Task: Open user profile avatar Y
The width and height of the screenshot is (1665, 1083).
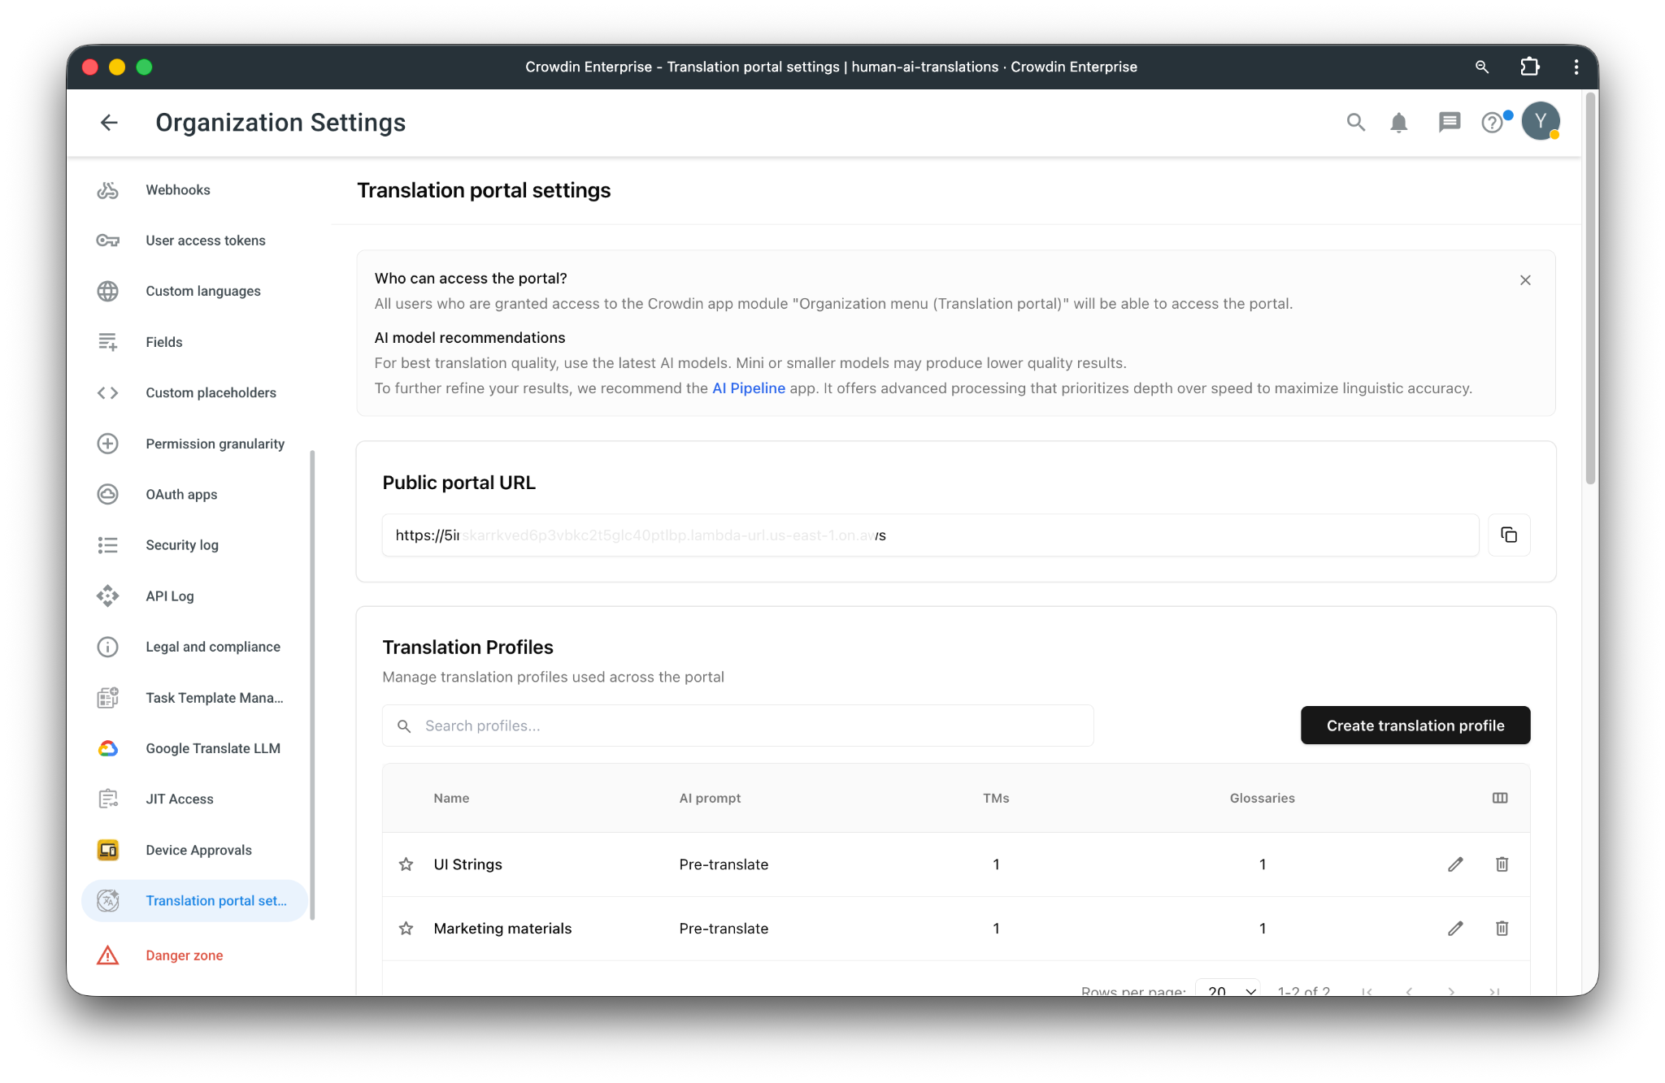Action: pyautogui.click(x=1541, y=122)
